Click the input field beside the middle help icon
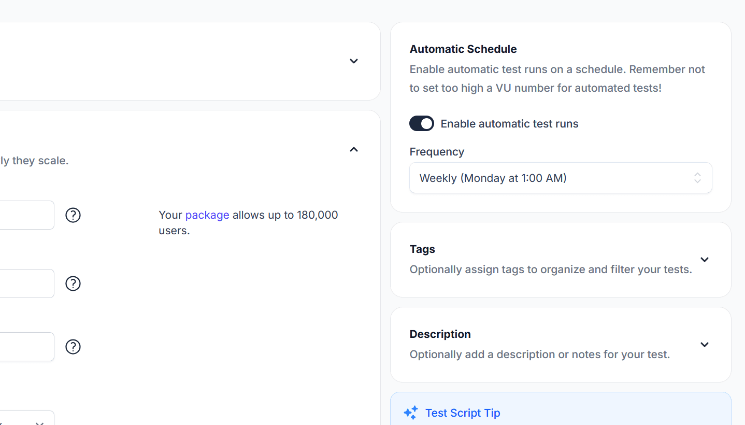 pyautogui.click(x=26, y=284)
